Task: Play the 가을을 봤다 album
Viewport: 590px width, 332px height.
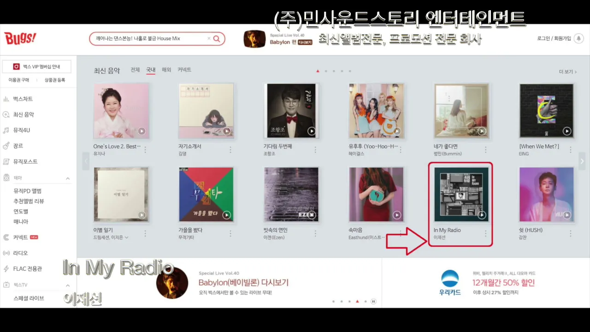Action: pos(226,215)
